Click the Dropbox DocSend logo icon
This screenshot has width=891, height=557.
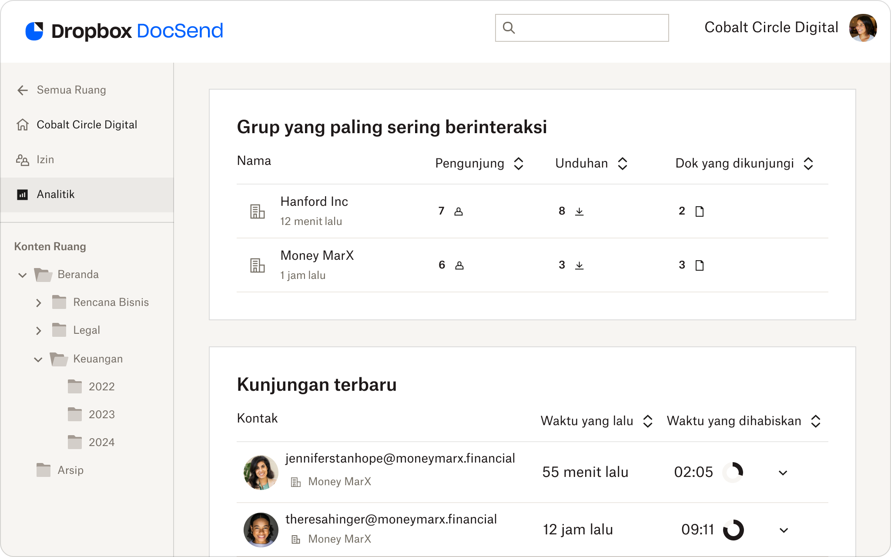point(34,31)
